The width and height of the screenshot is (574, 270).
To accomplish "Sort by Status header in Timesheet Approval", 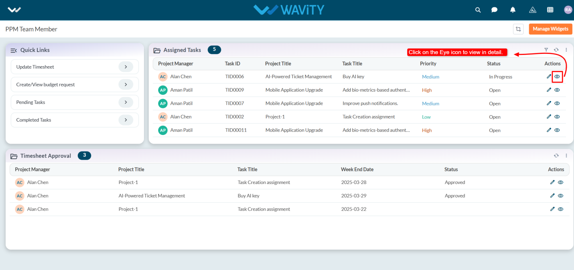I will point(451,169).
